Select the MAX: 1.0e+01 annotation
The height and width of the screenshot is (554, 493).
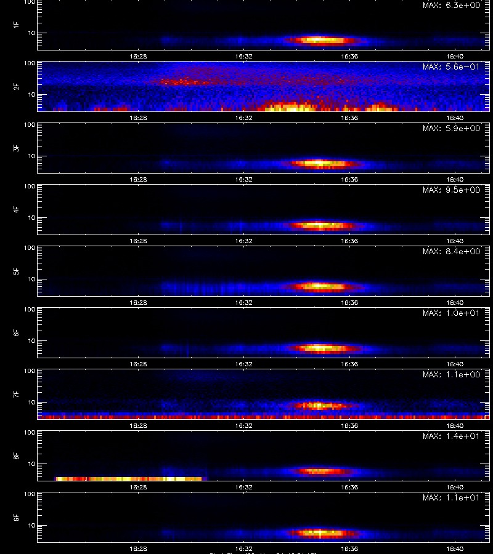click(x=452, y=313)
